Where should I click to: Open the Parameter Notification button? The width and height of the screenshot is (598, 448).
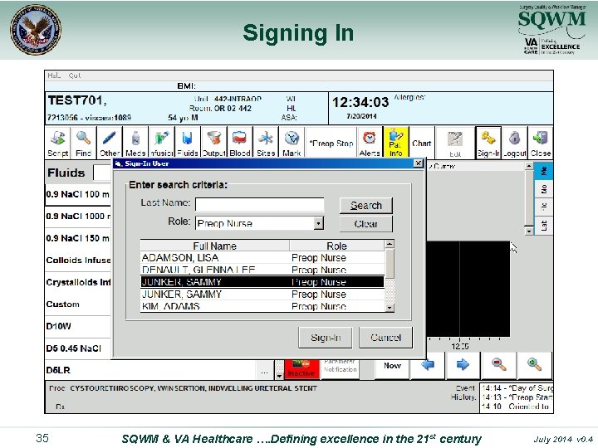pyautogui.click(x=341, y=368)
